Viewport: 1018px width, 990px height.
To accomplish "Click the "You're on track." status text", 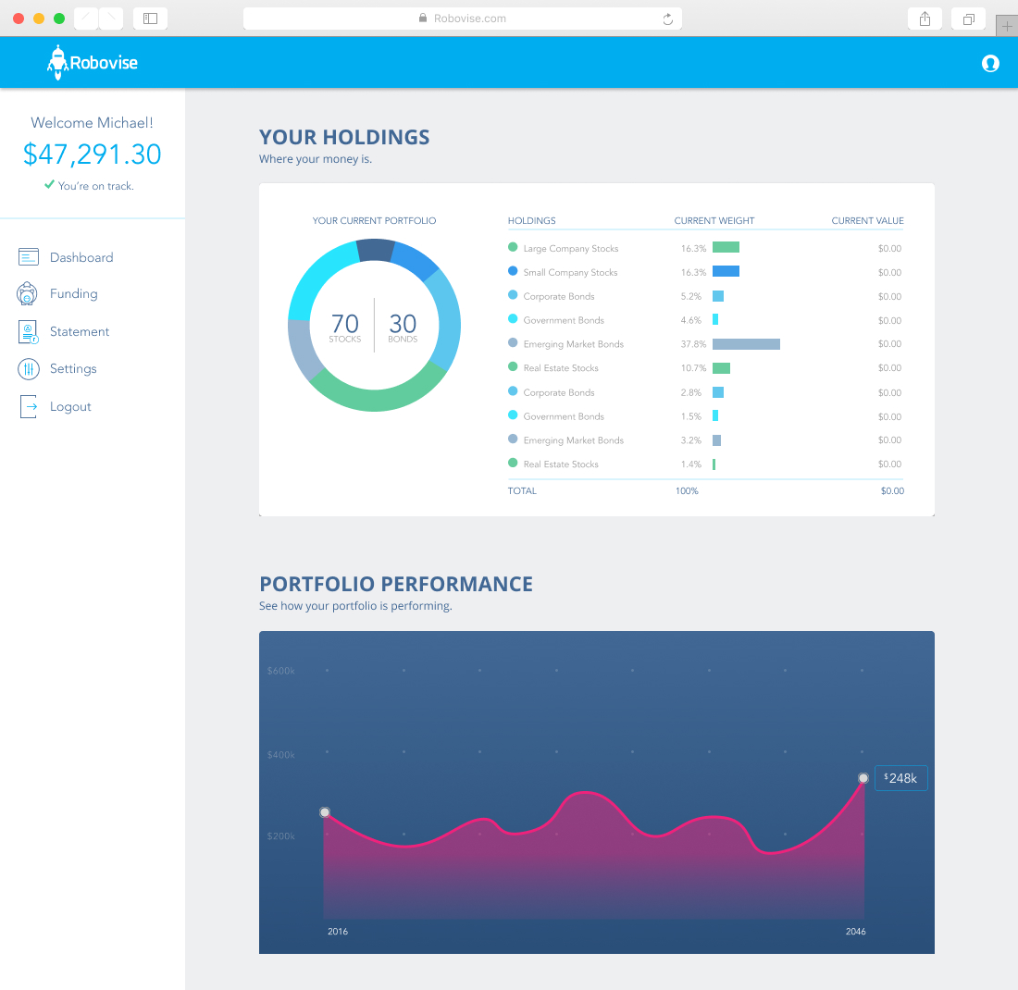I will [x=96, y=186].
